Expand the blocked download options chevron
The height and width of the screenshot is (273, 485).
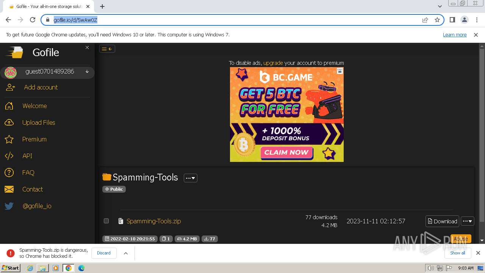(126, 253)
